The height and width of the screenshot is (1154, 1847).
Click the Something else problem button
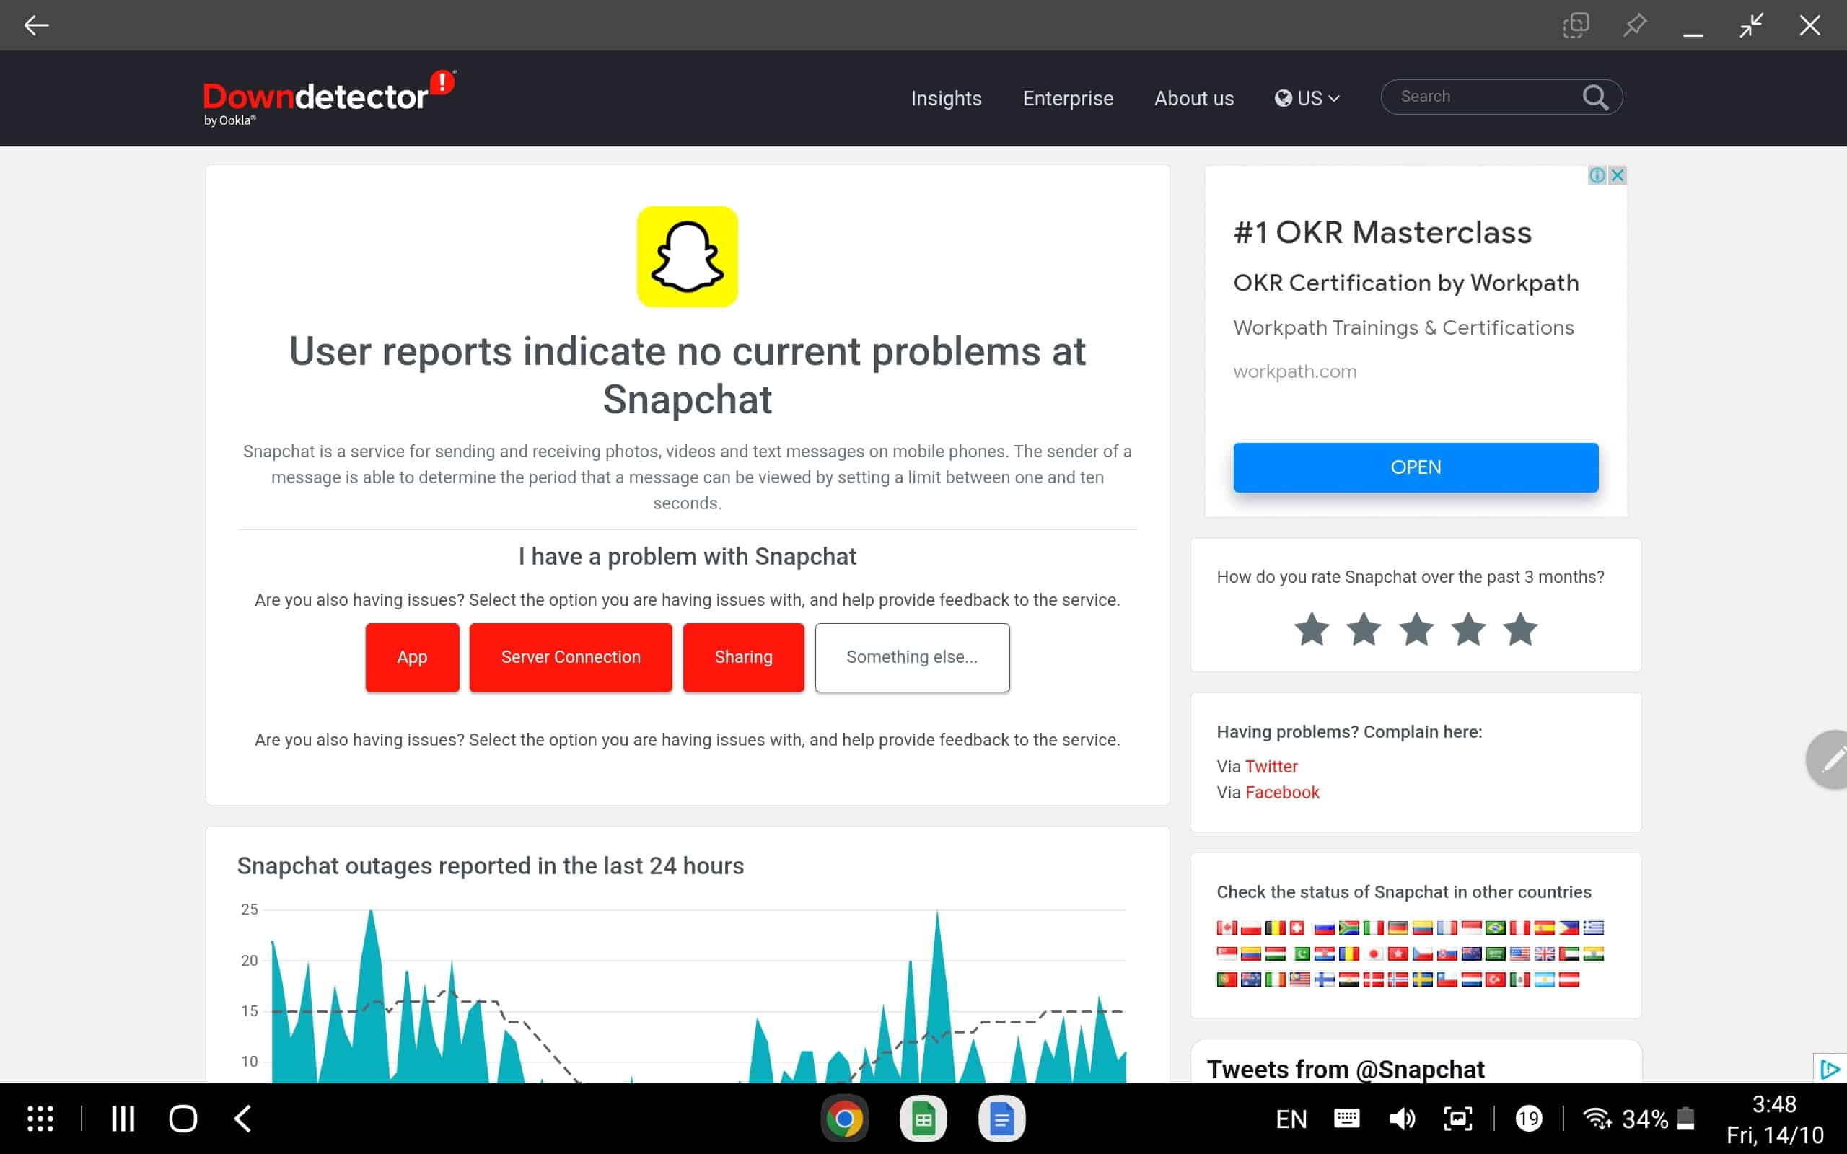[x=911, y=657]
